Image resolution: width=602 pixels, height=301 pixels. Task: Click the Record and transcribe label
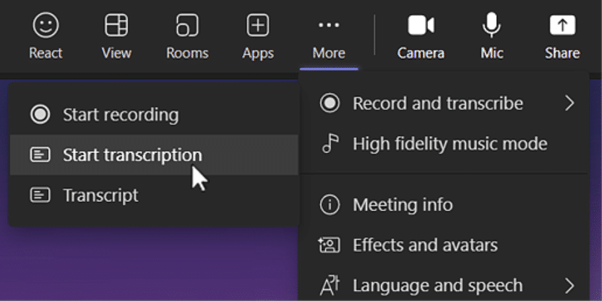tap(437, 104)
